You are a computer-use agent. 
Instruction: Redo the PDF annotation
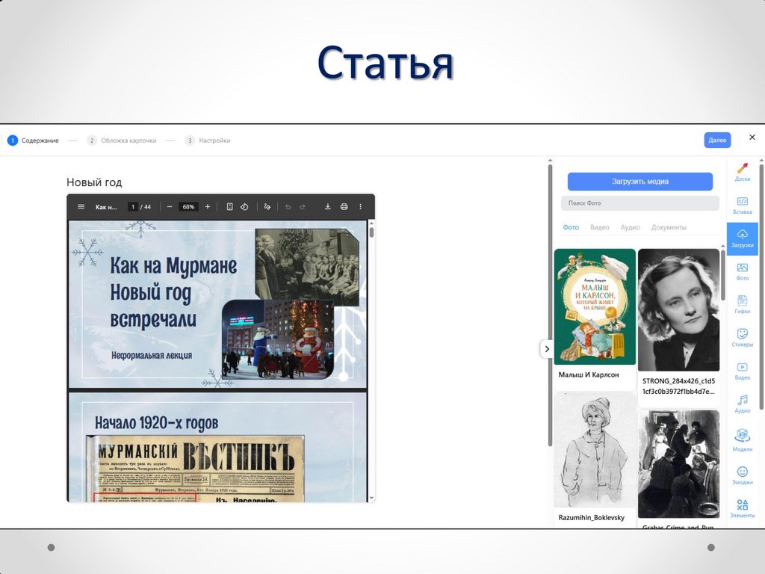tap(303, 207)
